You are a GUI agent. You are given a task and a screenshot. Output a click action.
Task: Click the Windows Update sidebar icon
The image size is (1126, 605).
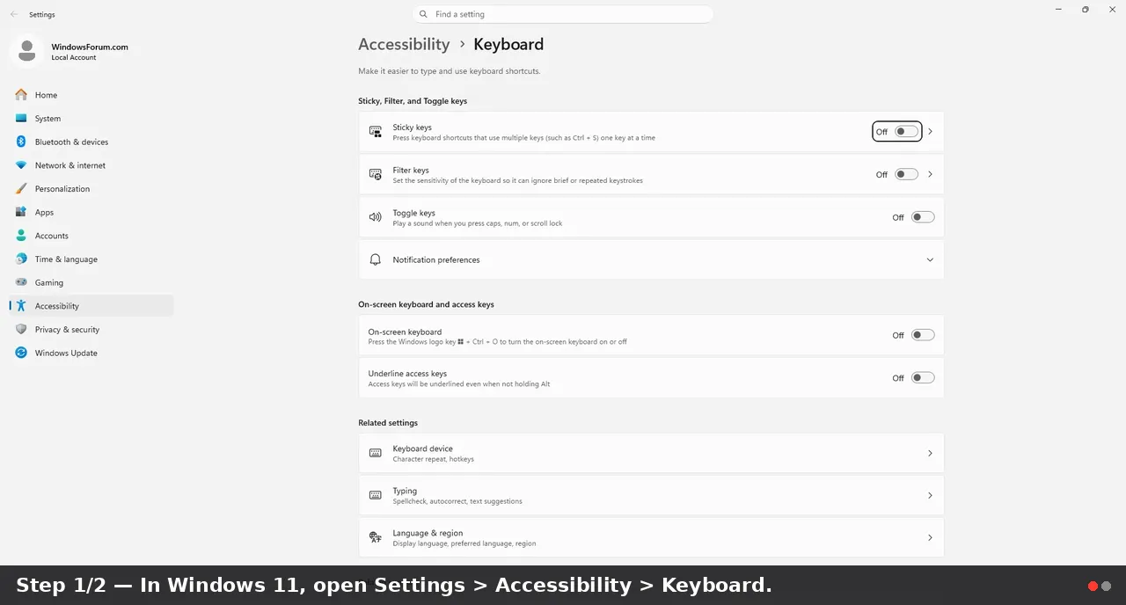21,353
